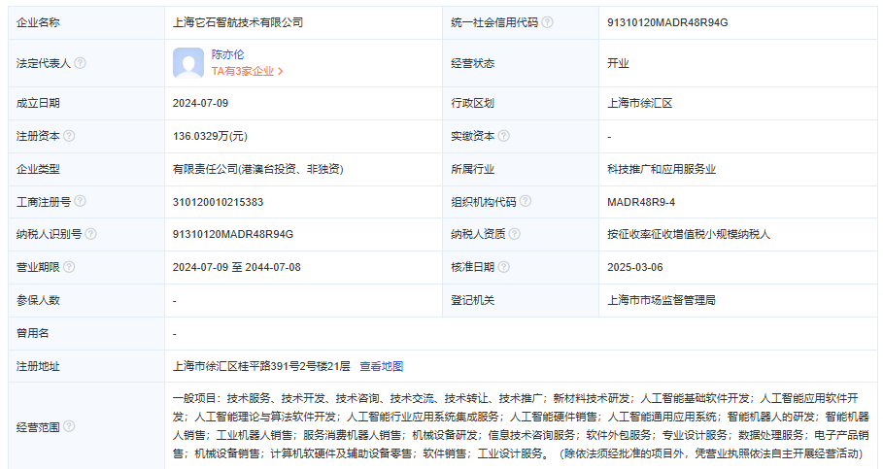This screenshot has height=469, width=883.
Task: Click help icon next to 统一社会信用代码
Action: coord(547,22)
